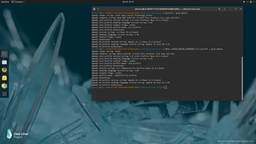Screen dimensions: 256x144
Task: Click line 'OpenGL vendor string: Intel Open Source Technology Center'
Action: 122,15
